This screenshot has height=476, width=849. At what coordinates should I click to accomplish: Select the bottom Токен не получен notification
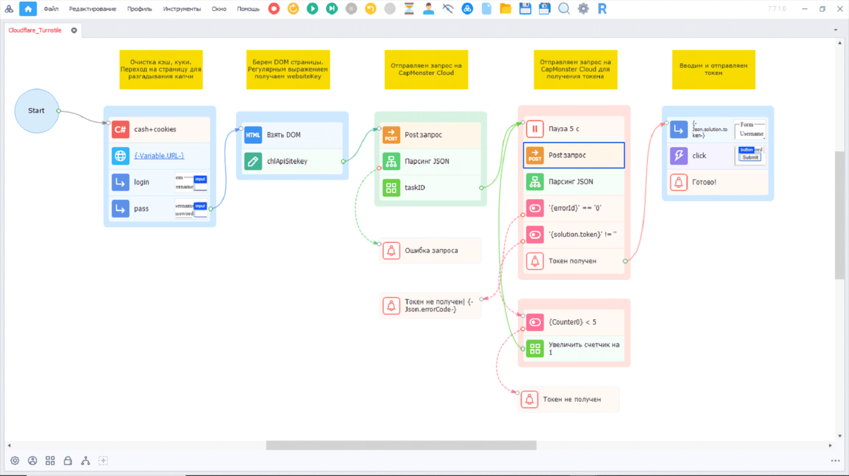(x=568, y=400)
